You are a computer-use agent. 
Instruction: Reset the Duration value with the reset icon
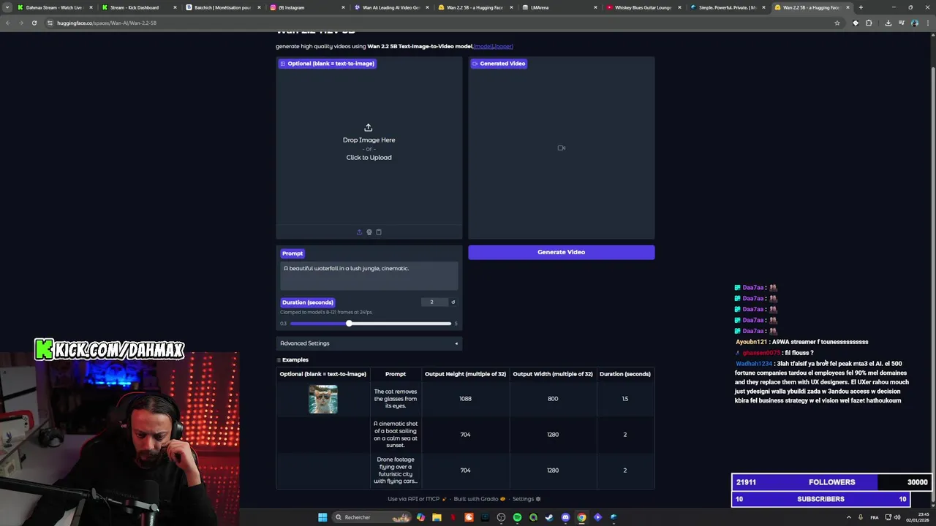click(453, 302)
